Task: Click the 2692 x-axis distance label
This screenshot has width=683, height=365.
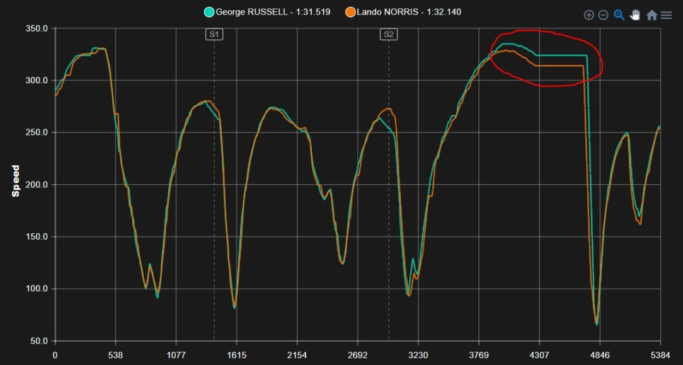Action: 358,355
